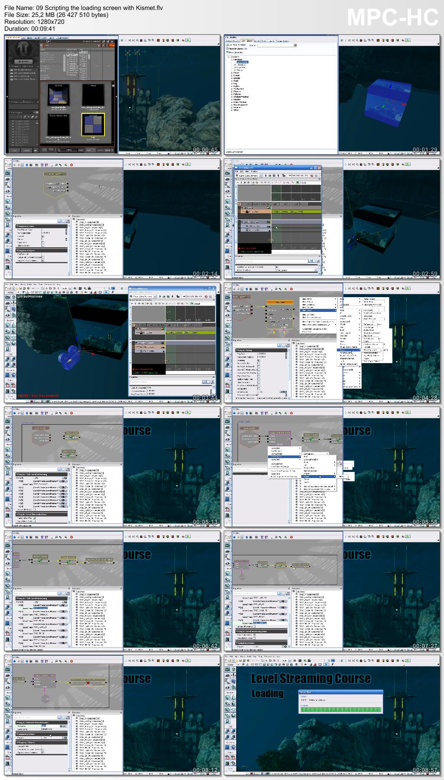Open the Content Browser tab in the first frame

(x=13, y=38)
